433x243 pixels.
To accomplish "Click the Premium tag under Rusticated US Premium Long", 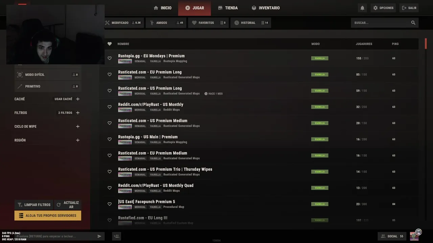I will click(125, 93).
